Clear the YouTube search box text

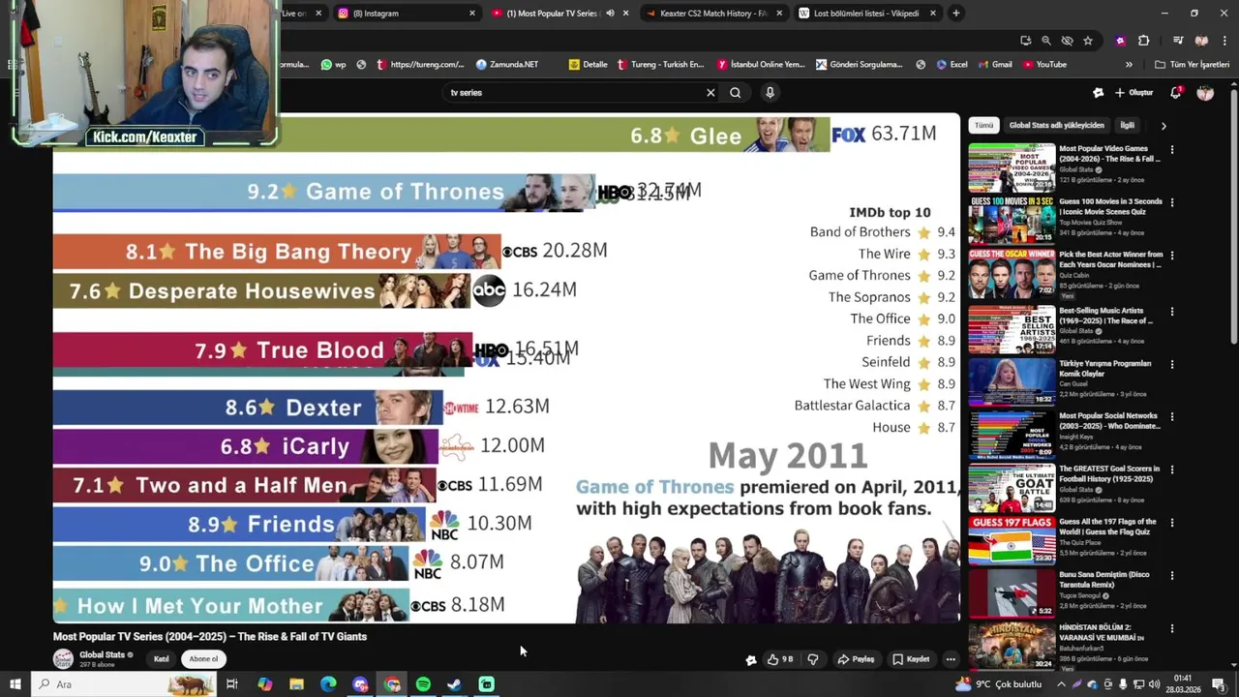710,93
